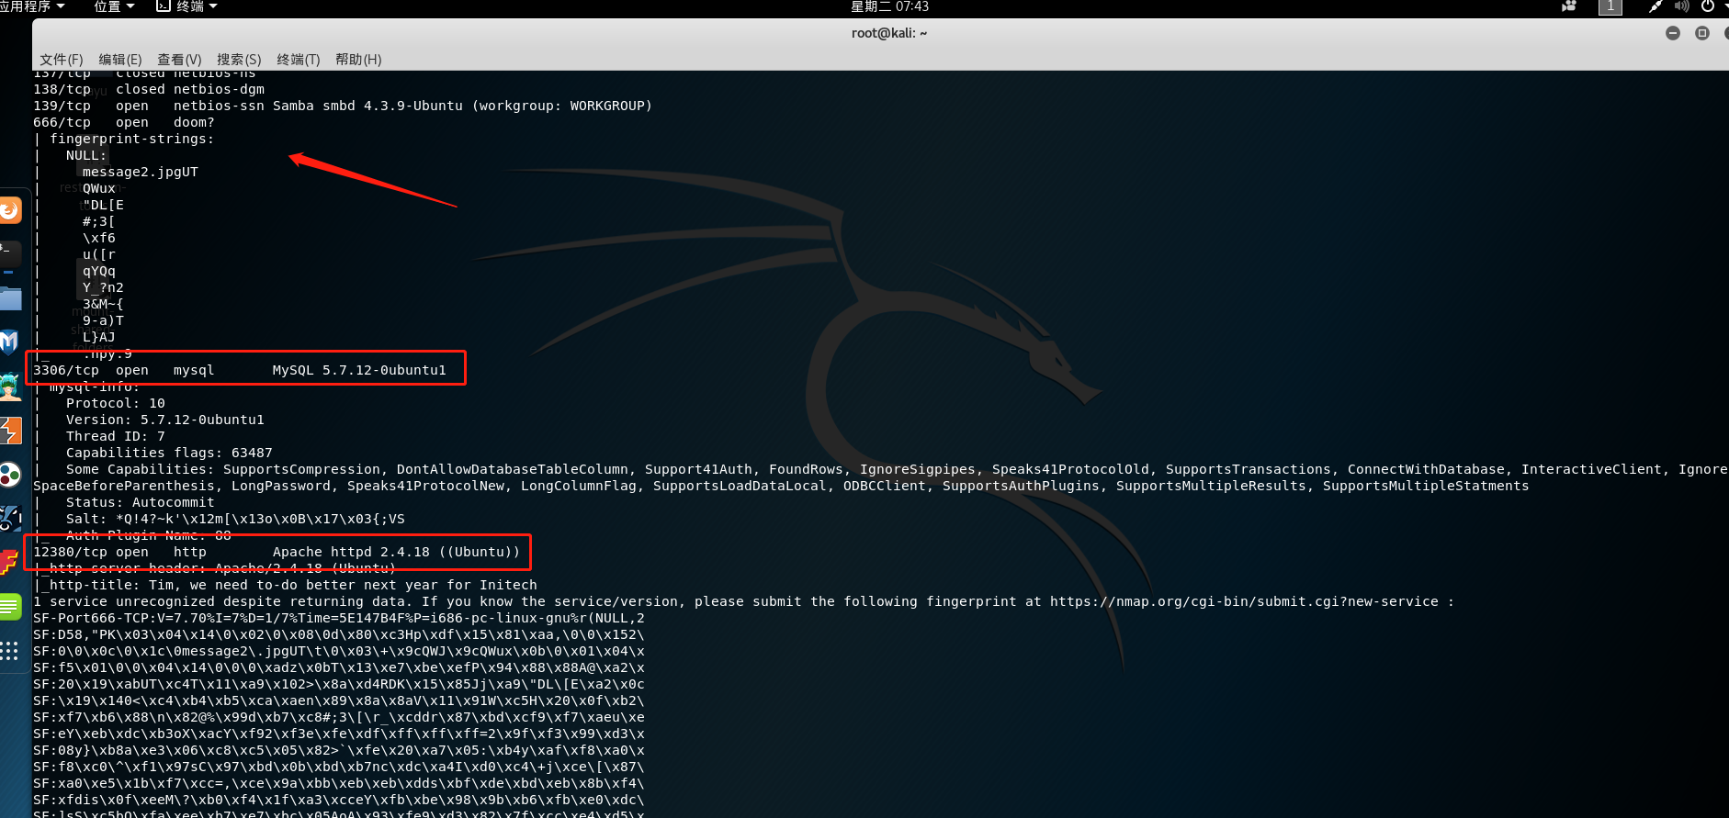
Task: Open the blue dragon app icon in dock
Action: [9, 519]
